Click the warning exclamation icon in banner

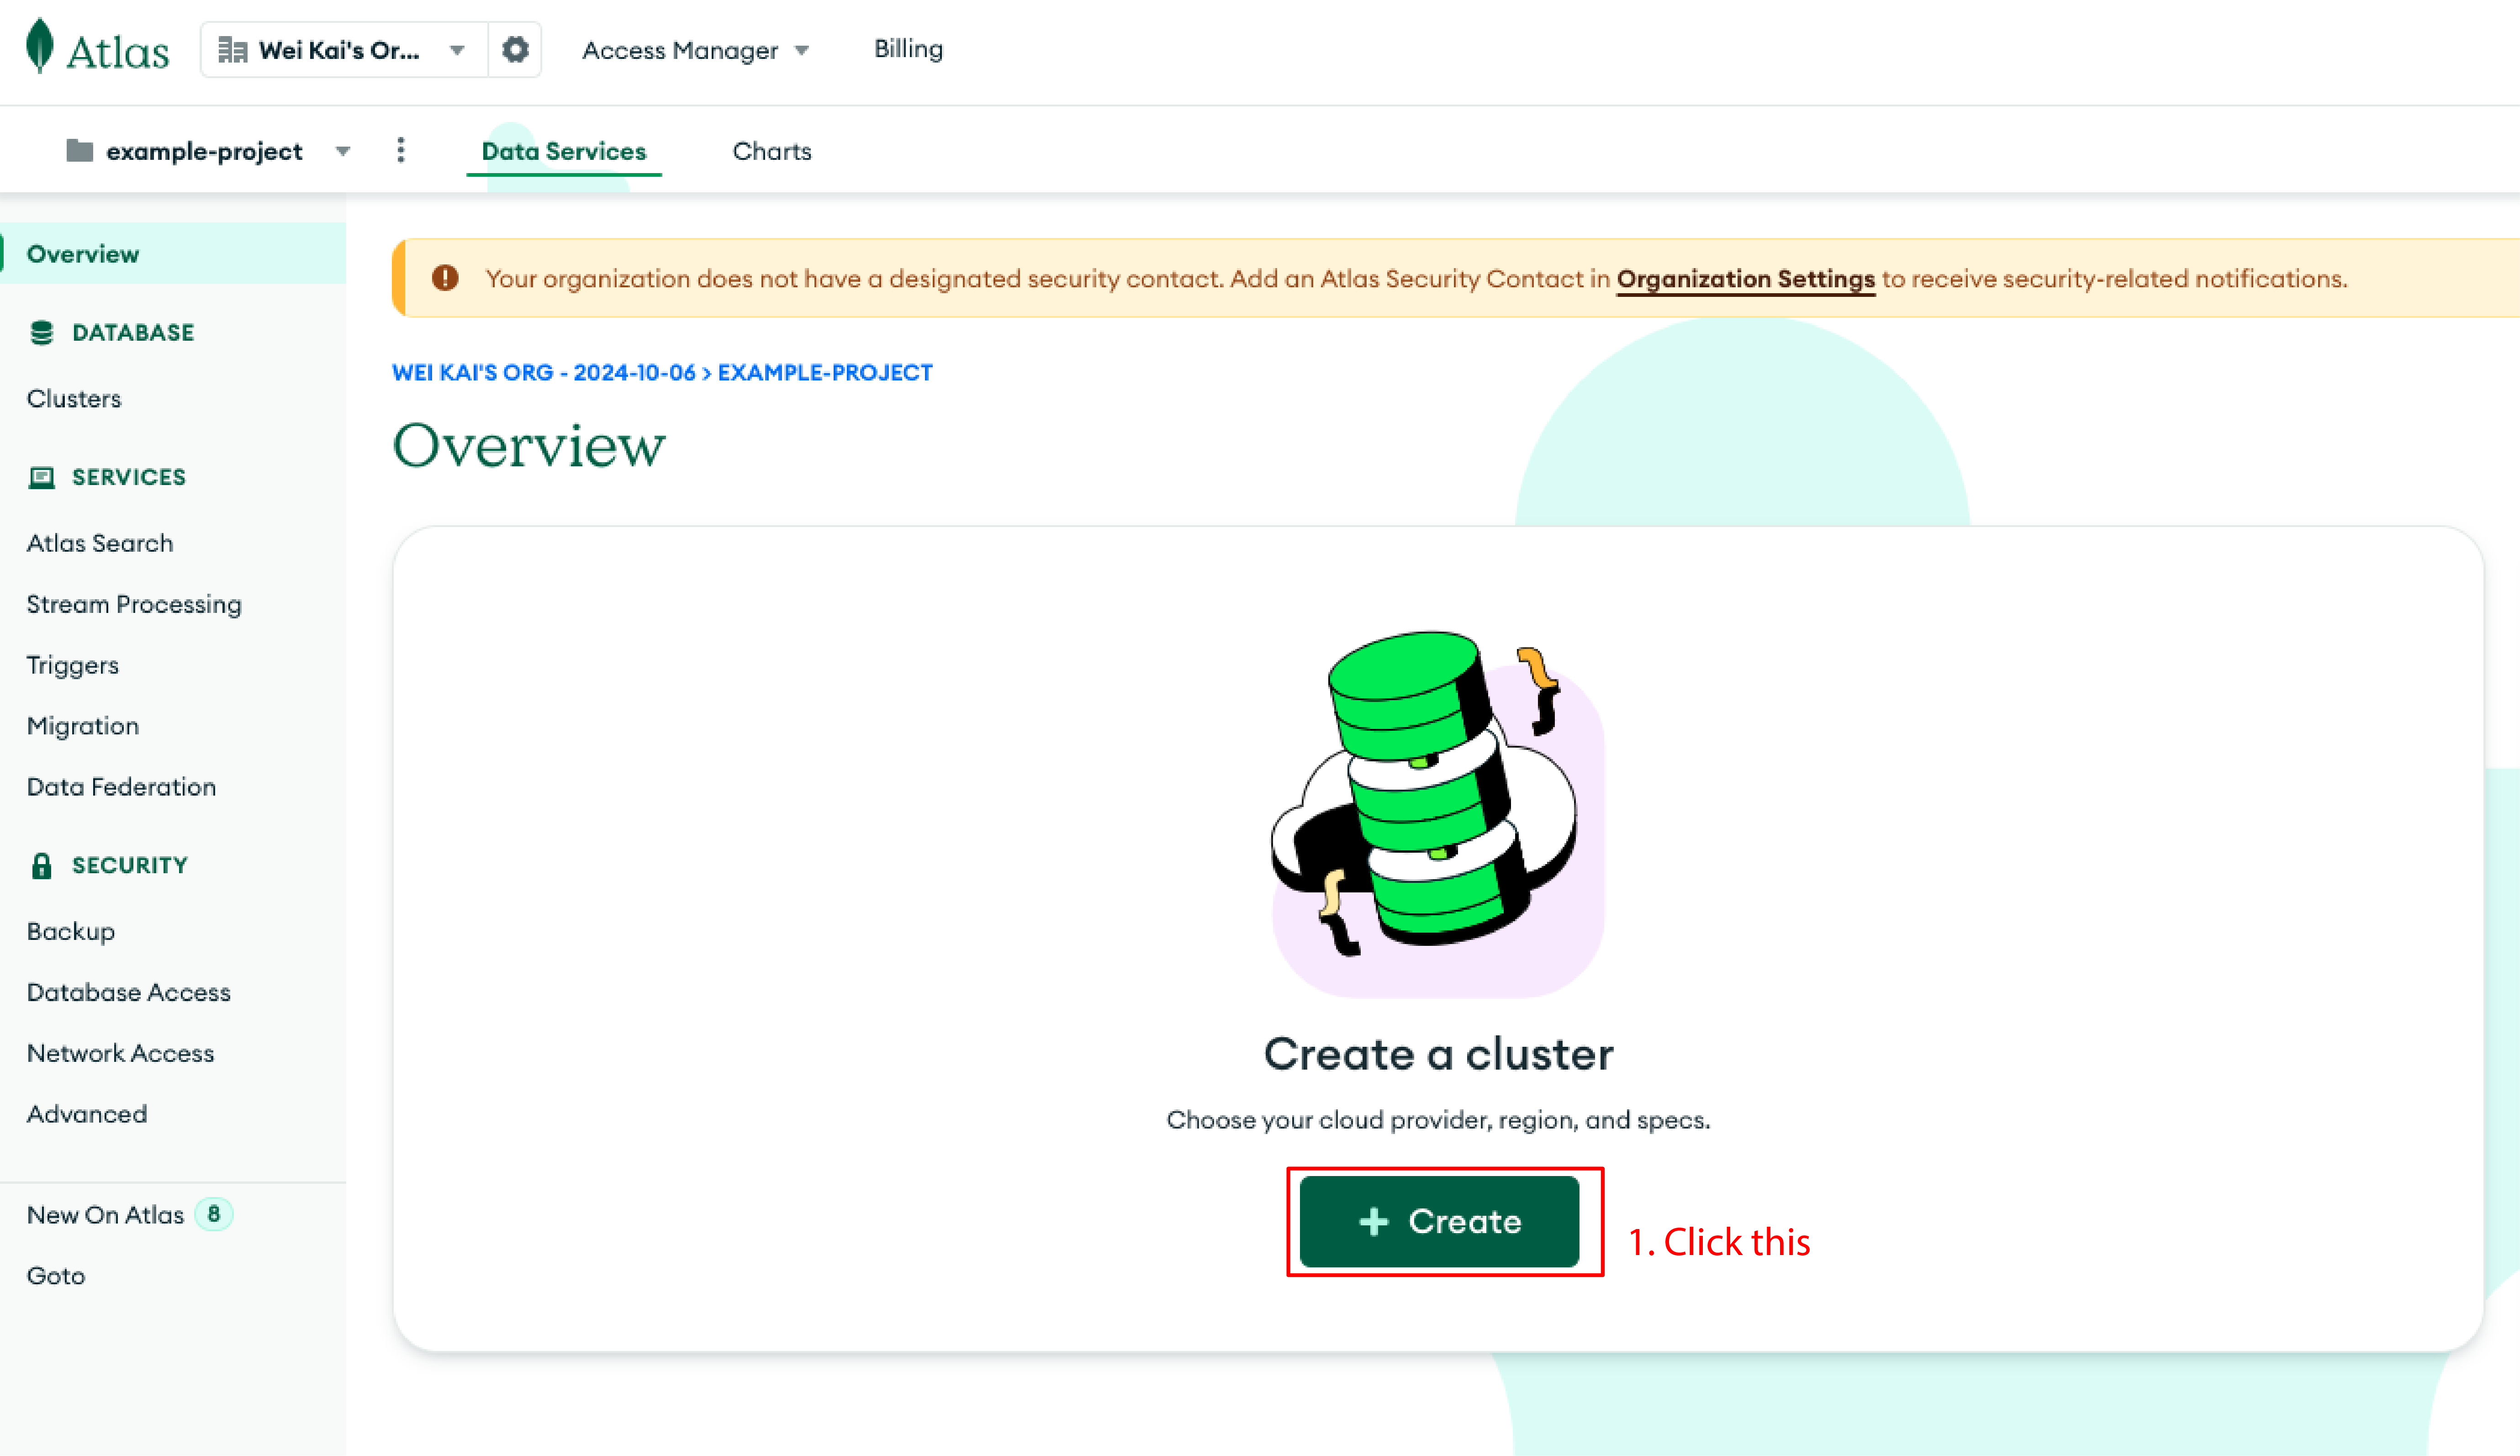[445, 277]
